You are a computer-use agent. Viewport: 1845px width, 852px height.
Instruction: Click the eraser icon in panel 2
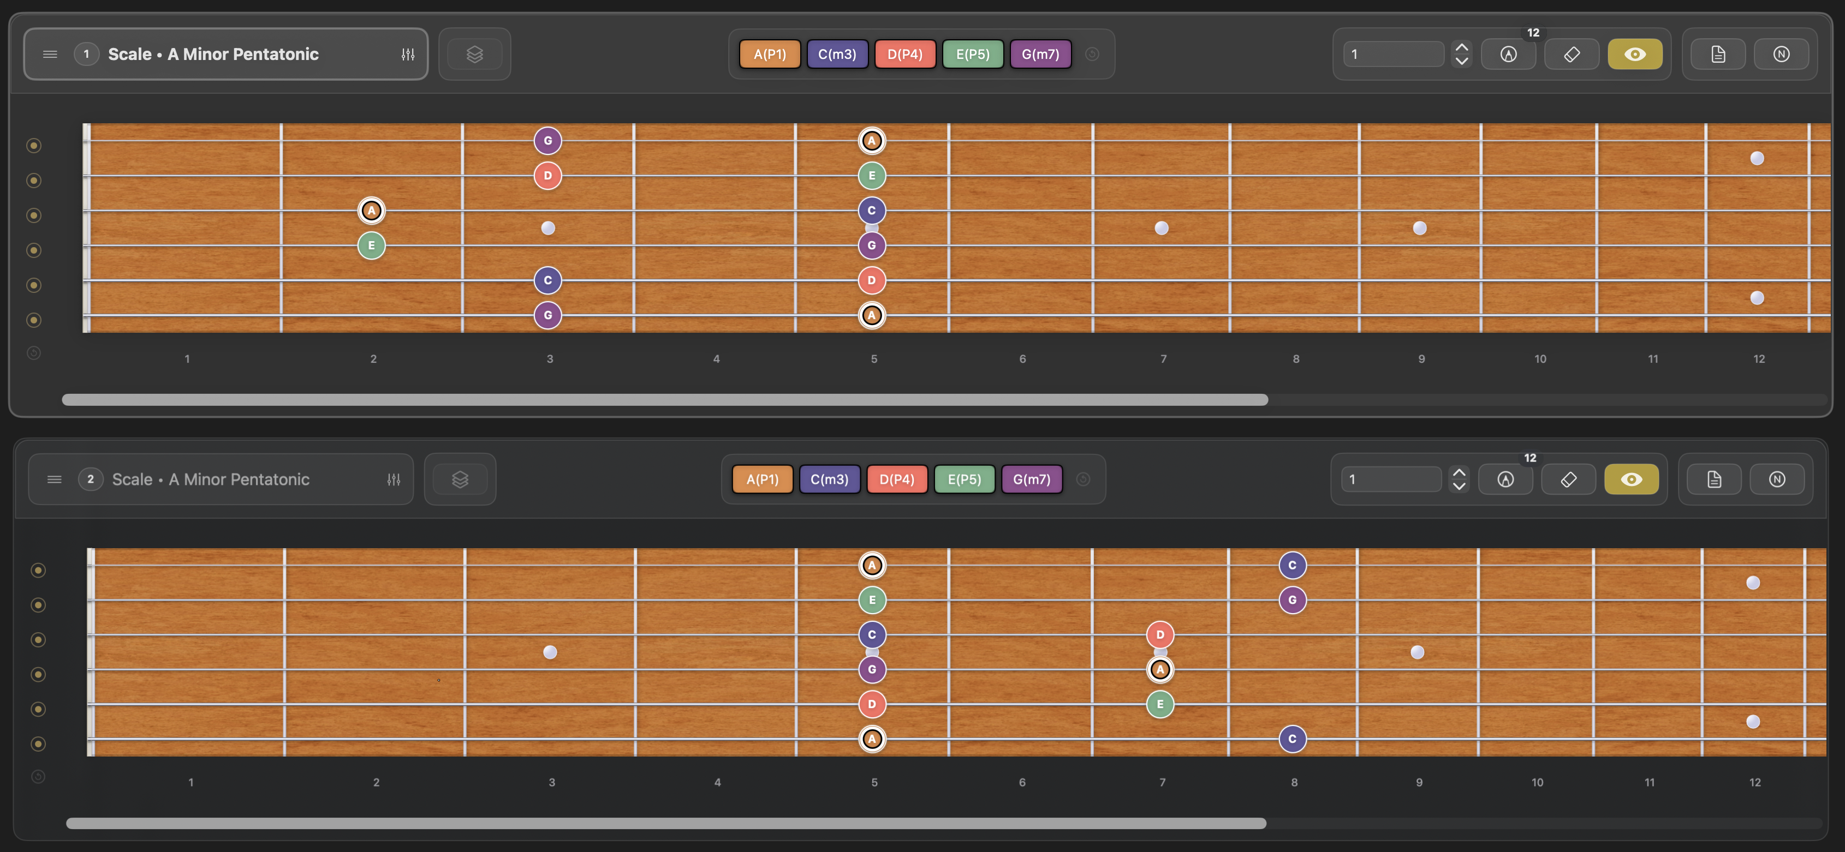point(1569,479)
